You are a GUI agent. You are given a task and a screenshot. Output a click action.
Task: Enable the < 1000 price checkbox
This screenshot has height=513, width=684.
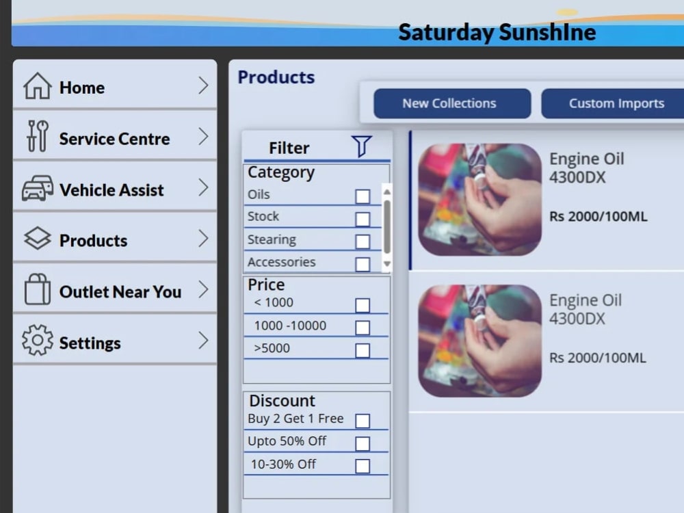click(363, 305)
